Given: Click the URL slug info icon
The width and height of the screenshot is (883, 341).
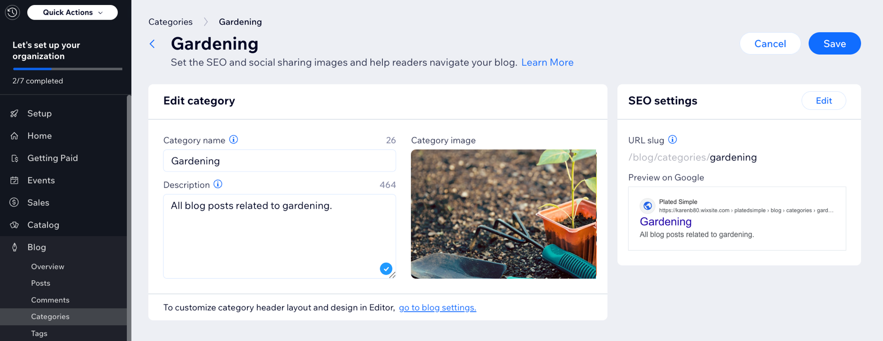Looking at the screenshot, I should click(673, 140).
